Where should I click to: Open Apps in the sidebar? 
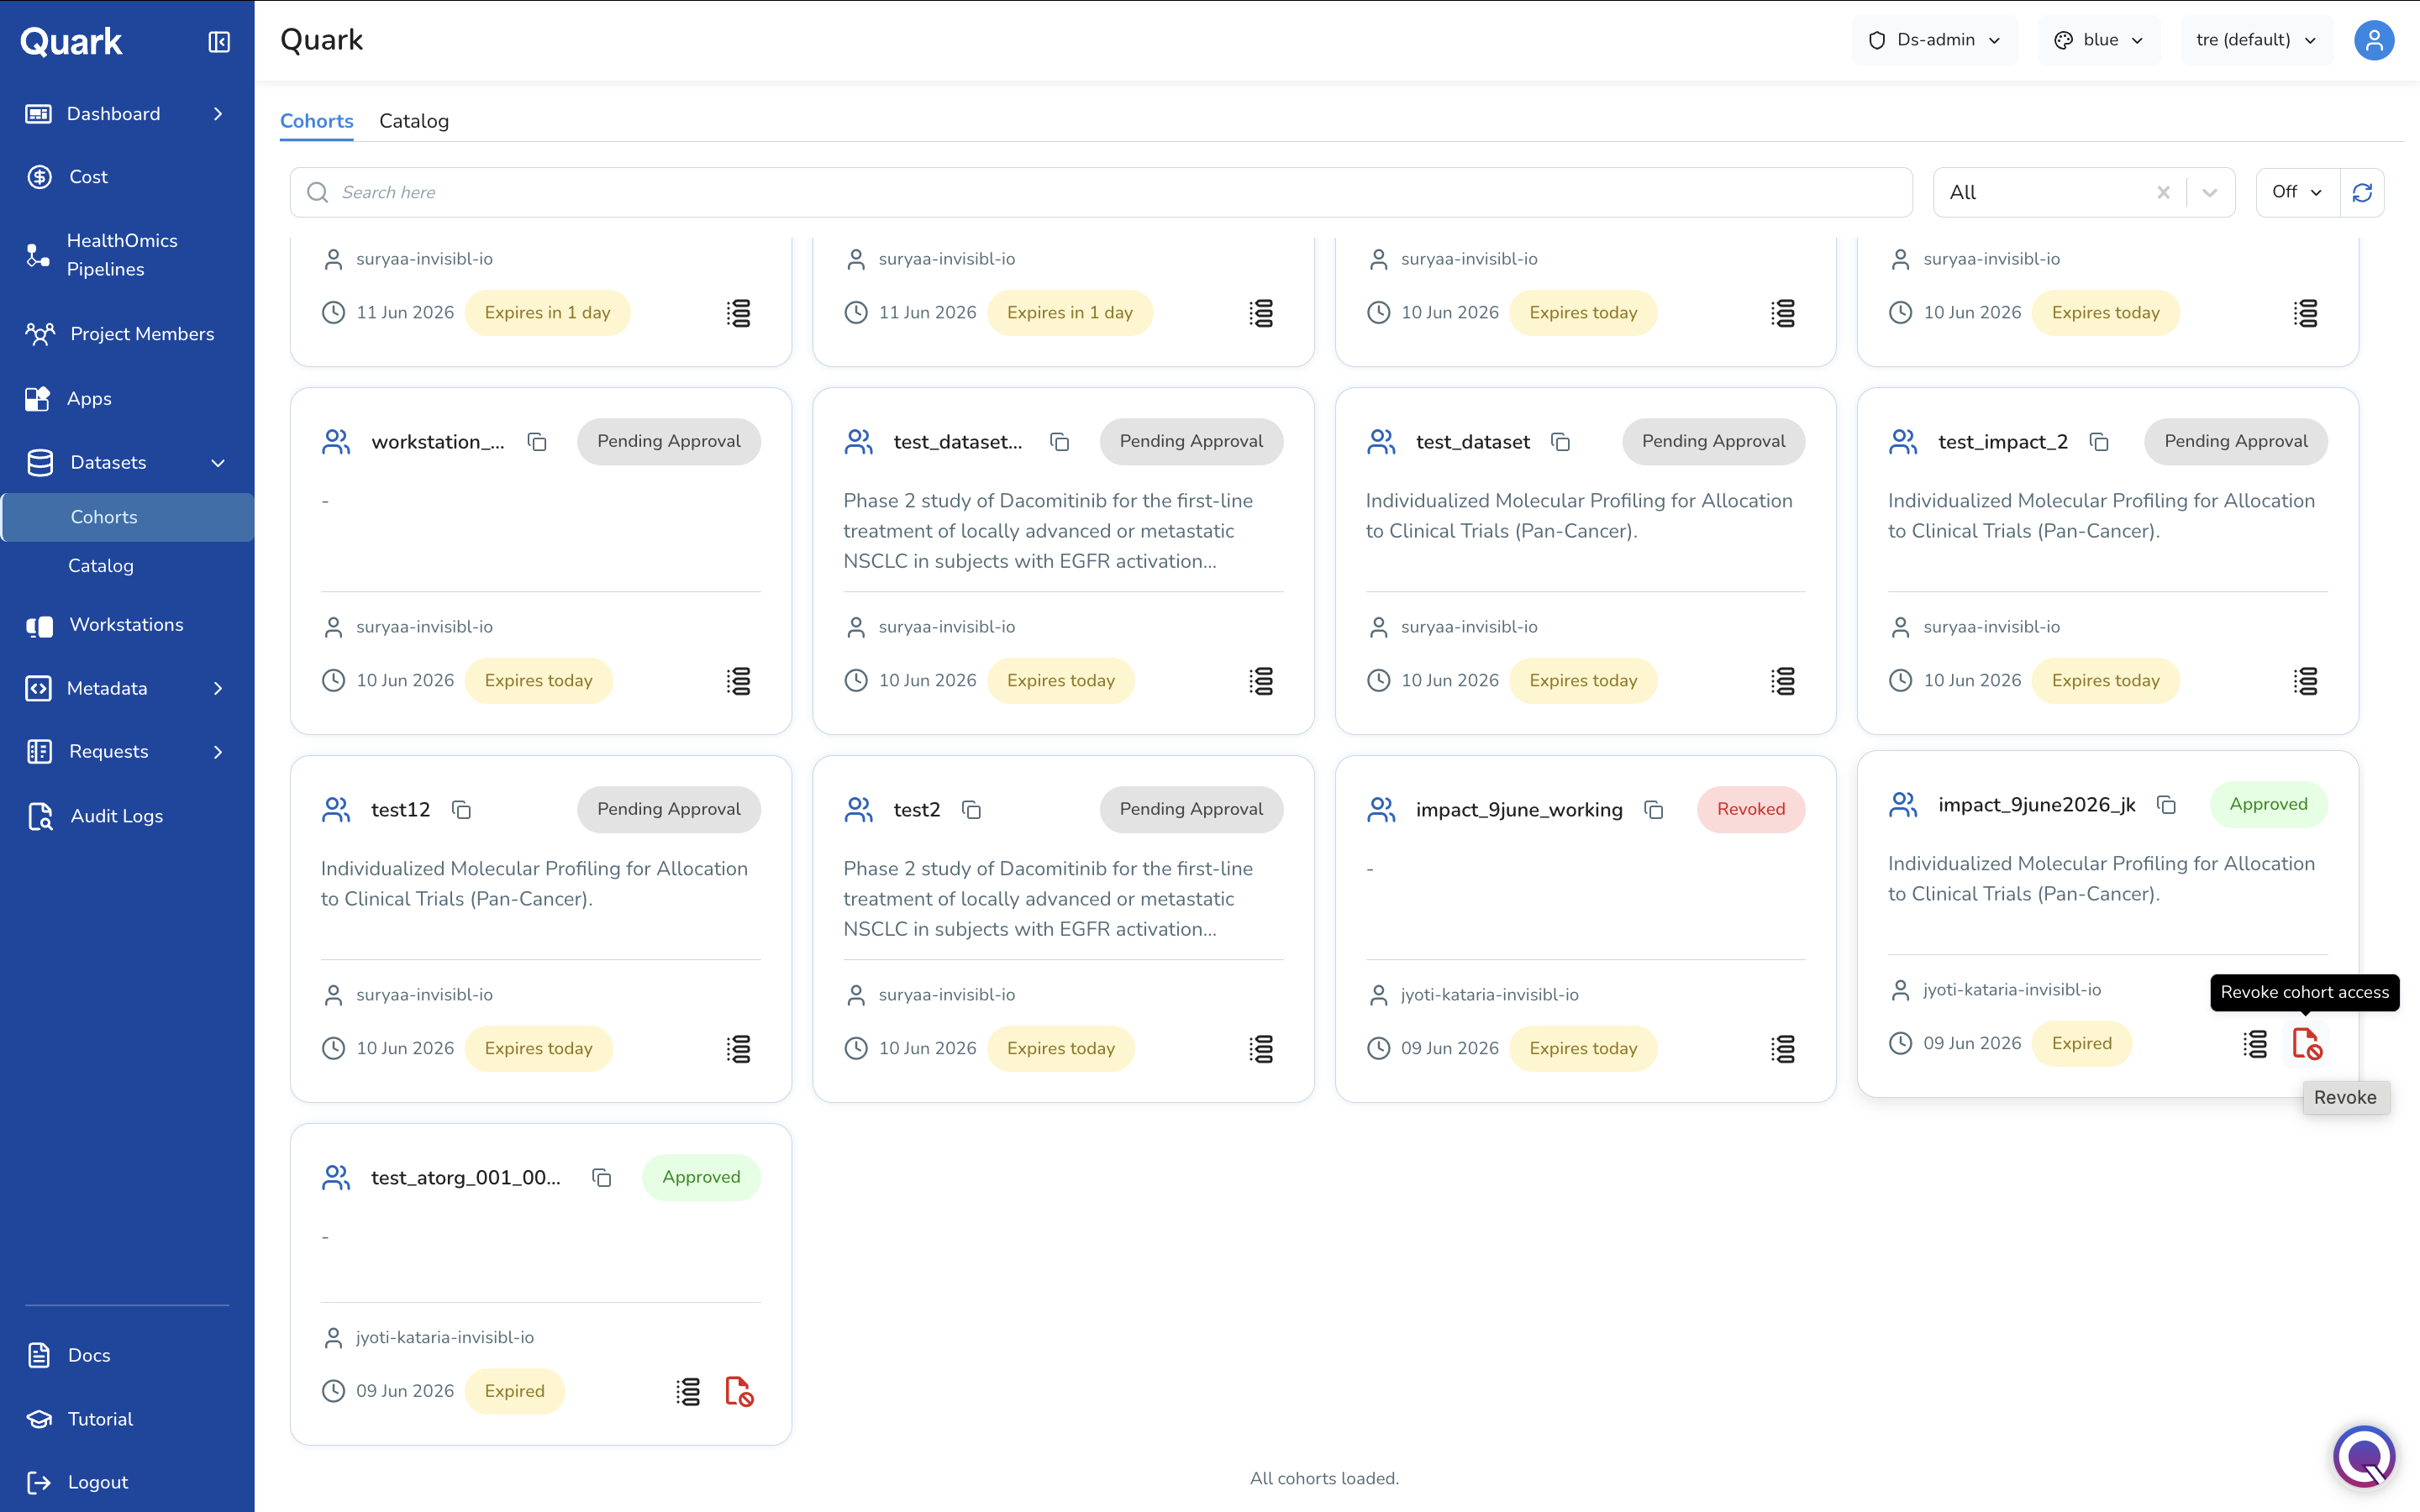click(127, 399)
